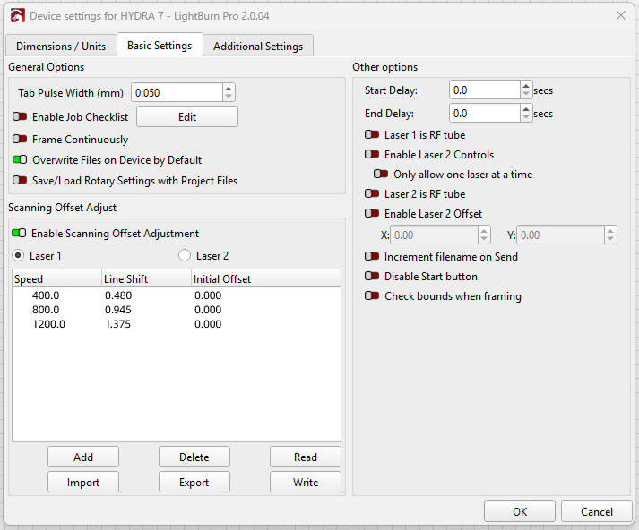Toggle Frame Continuously switch
Viewport: 639px width, 530px height.
point(20,140)
